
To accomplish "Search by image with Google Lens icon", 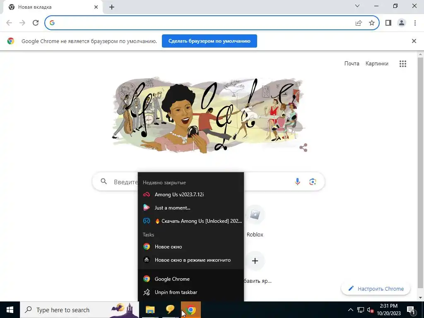I will coord(313,182).
